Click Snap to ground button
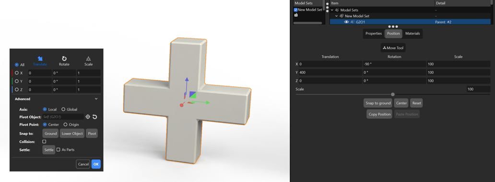Screen dimensions: 495x182 (378, 103)
